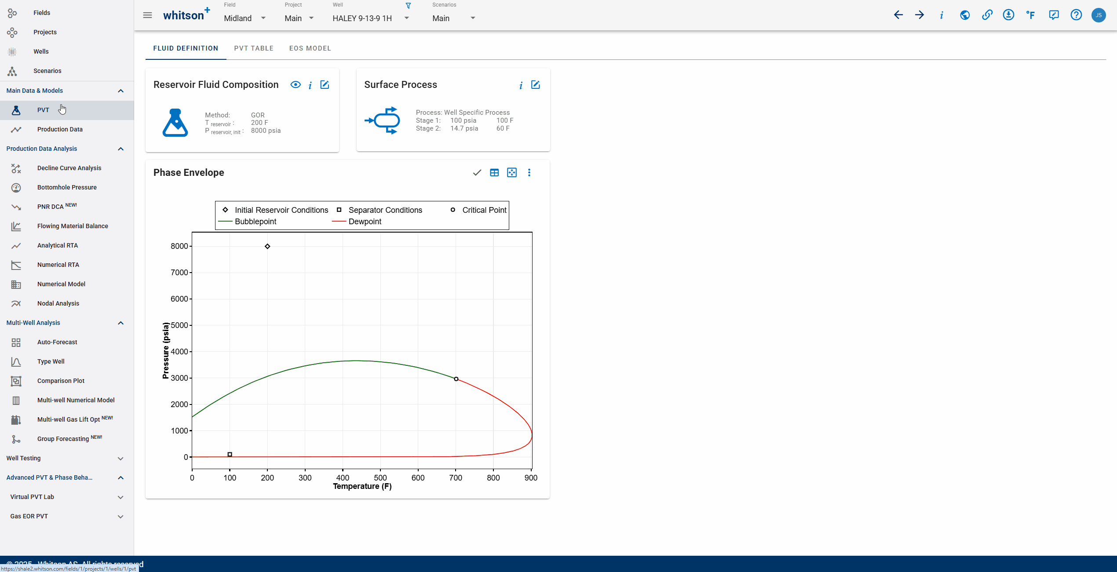1117x572 pixels.
Task: Open Decline Curve Analysis
Action: pyautogui.click(x=67, y=168)
